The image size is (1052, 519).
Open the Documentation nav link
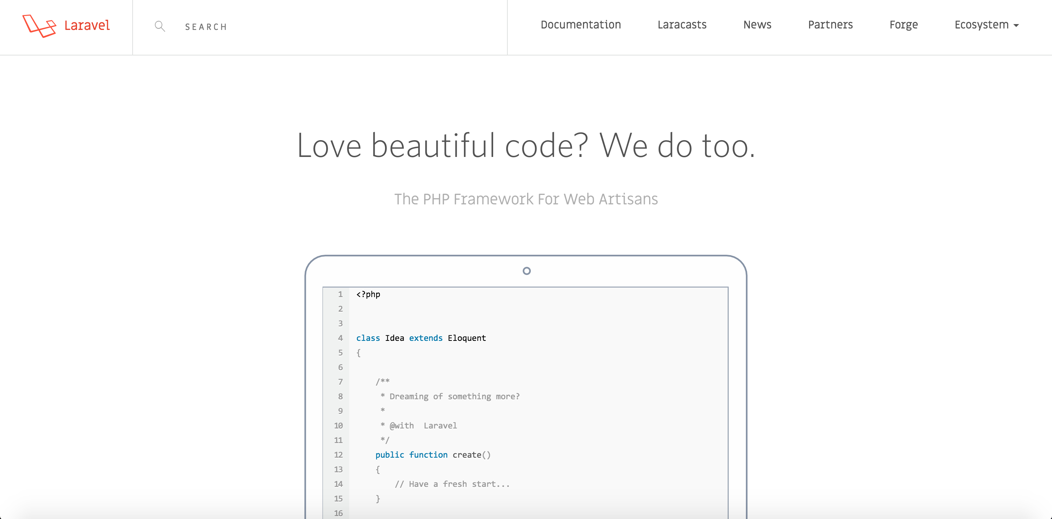coord(580,25)
